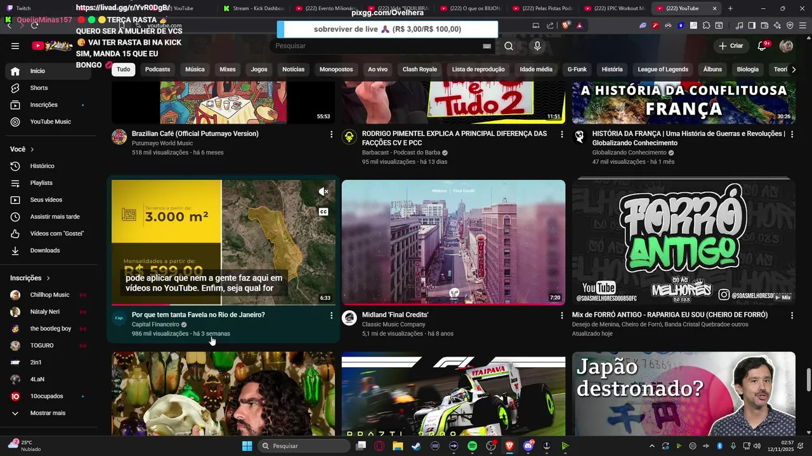Screen dimensions: 812x456
Task: Open Globalizando Conhecimento channel link
Action: pos(629,153)
